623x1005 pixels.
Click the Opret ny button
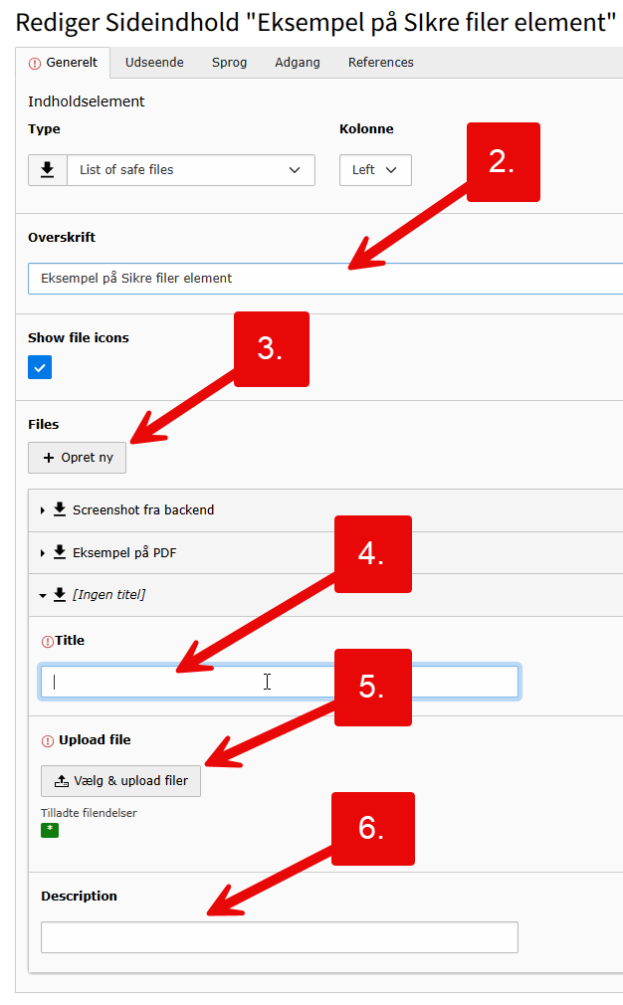pos(78,458)
